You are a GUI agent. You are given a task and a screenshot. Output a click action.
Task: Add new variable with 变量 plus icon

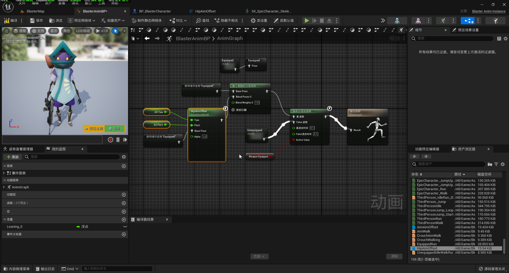pyautogui.click(x=124, y=220)
